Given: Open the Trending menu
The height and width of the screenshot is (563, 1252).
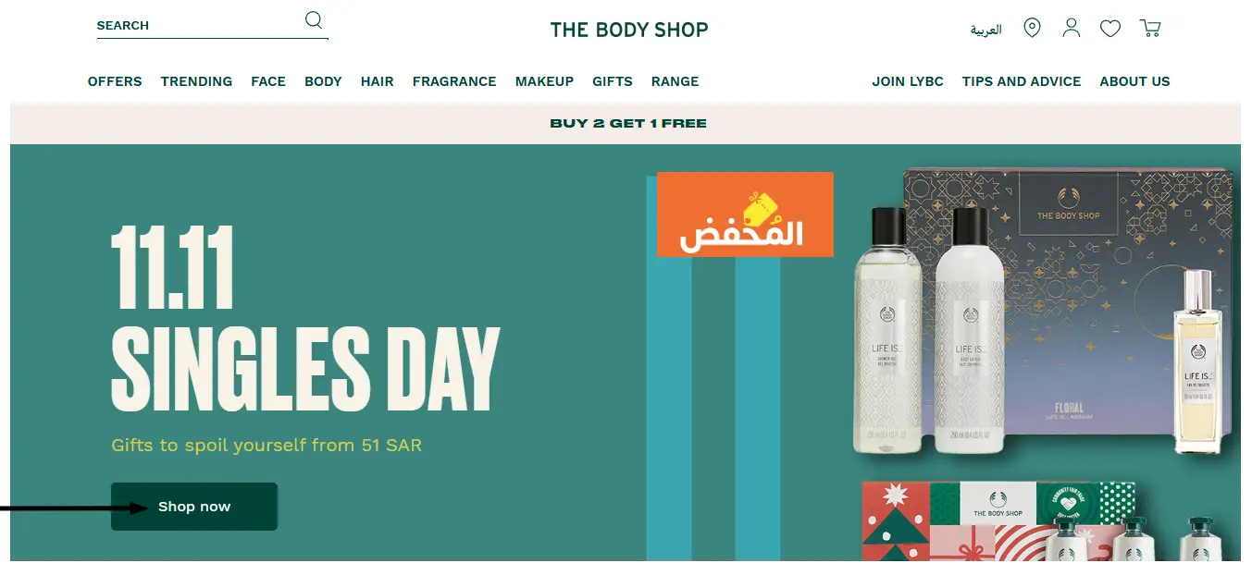Looking at the screenshot, I should pyautogui.click(x=196, y=81).
